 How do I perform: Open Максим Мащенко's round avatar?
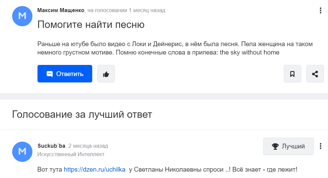point(22,16)
